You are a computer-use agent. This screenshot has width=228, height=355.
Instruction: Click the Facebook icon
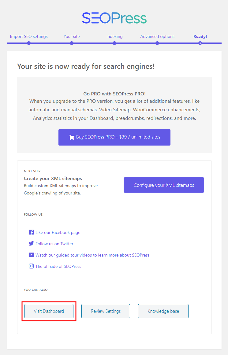click(31, 232)
